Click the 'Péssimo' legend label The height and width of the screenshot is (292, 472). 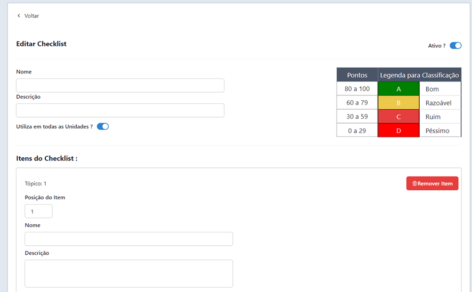click(x=437, y=131)
